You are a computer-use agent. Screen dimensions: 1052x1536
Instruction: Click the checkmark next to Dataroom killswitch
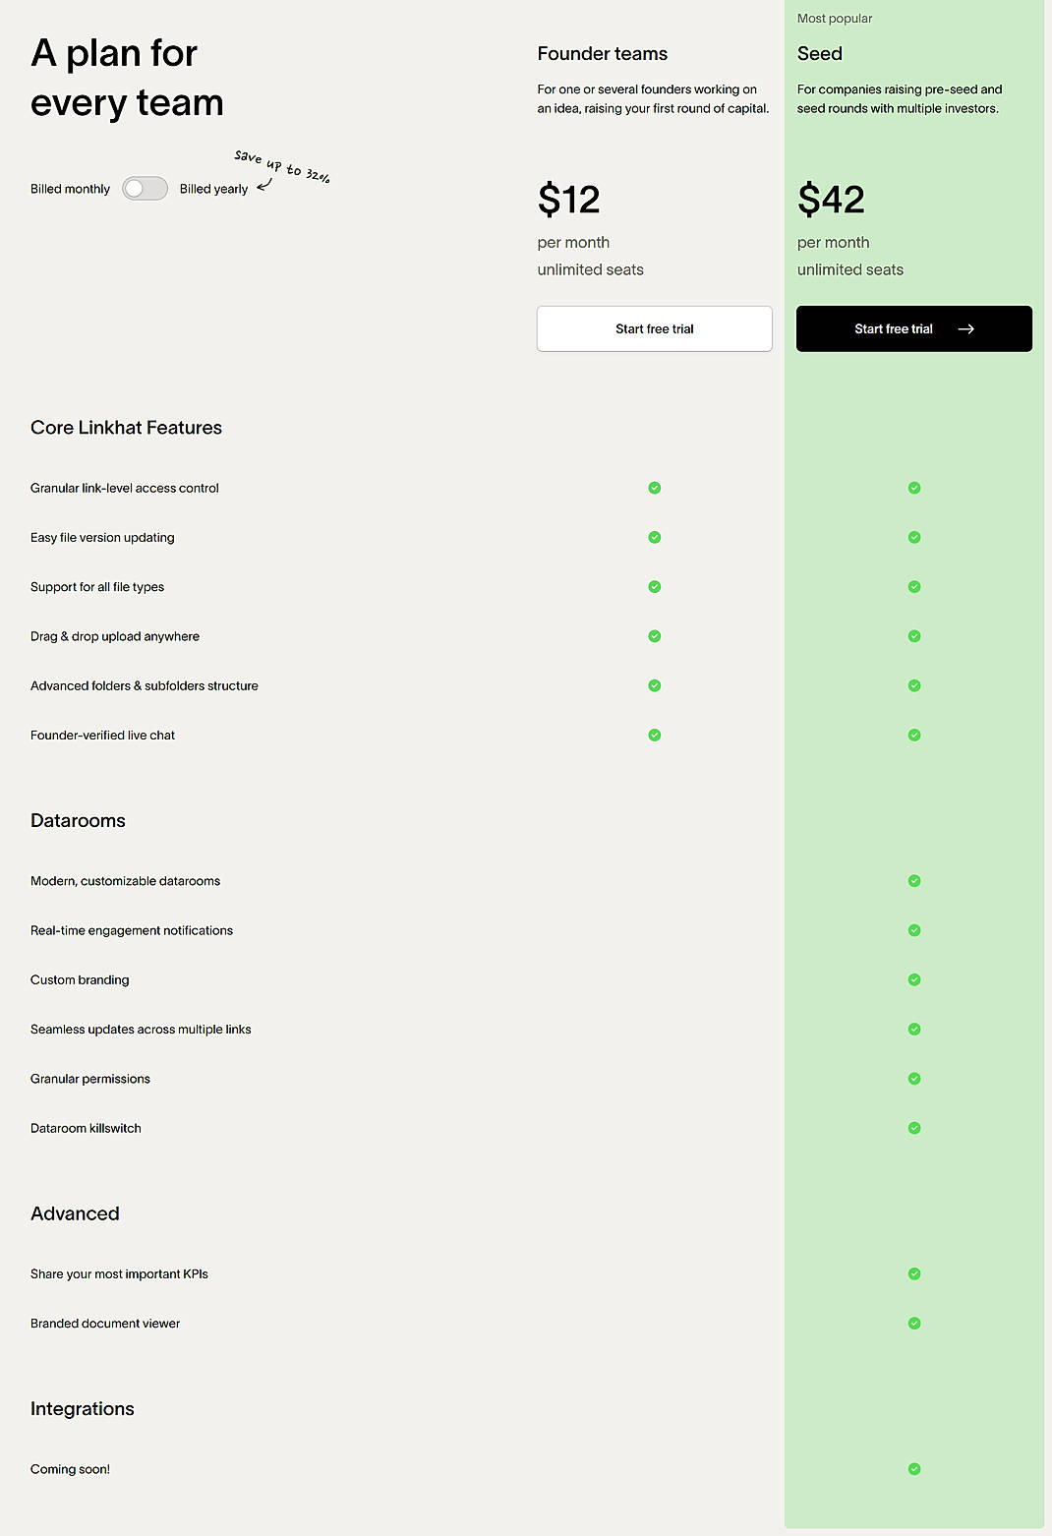click(913, 1128)
